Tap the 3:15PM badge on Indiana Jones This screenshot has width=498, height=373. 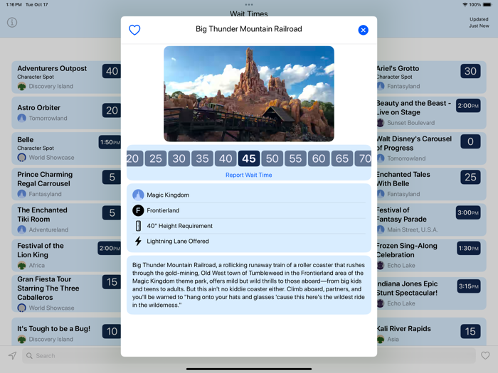click(468, 286)
